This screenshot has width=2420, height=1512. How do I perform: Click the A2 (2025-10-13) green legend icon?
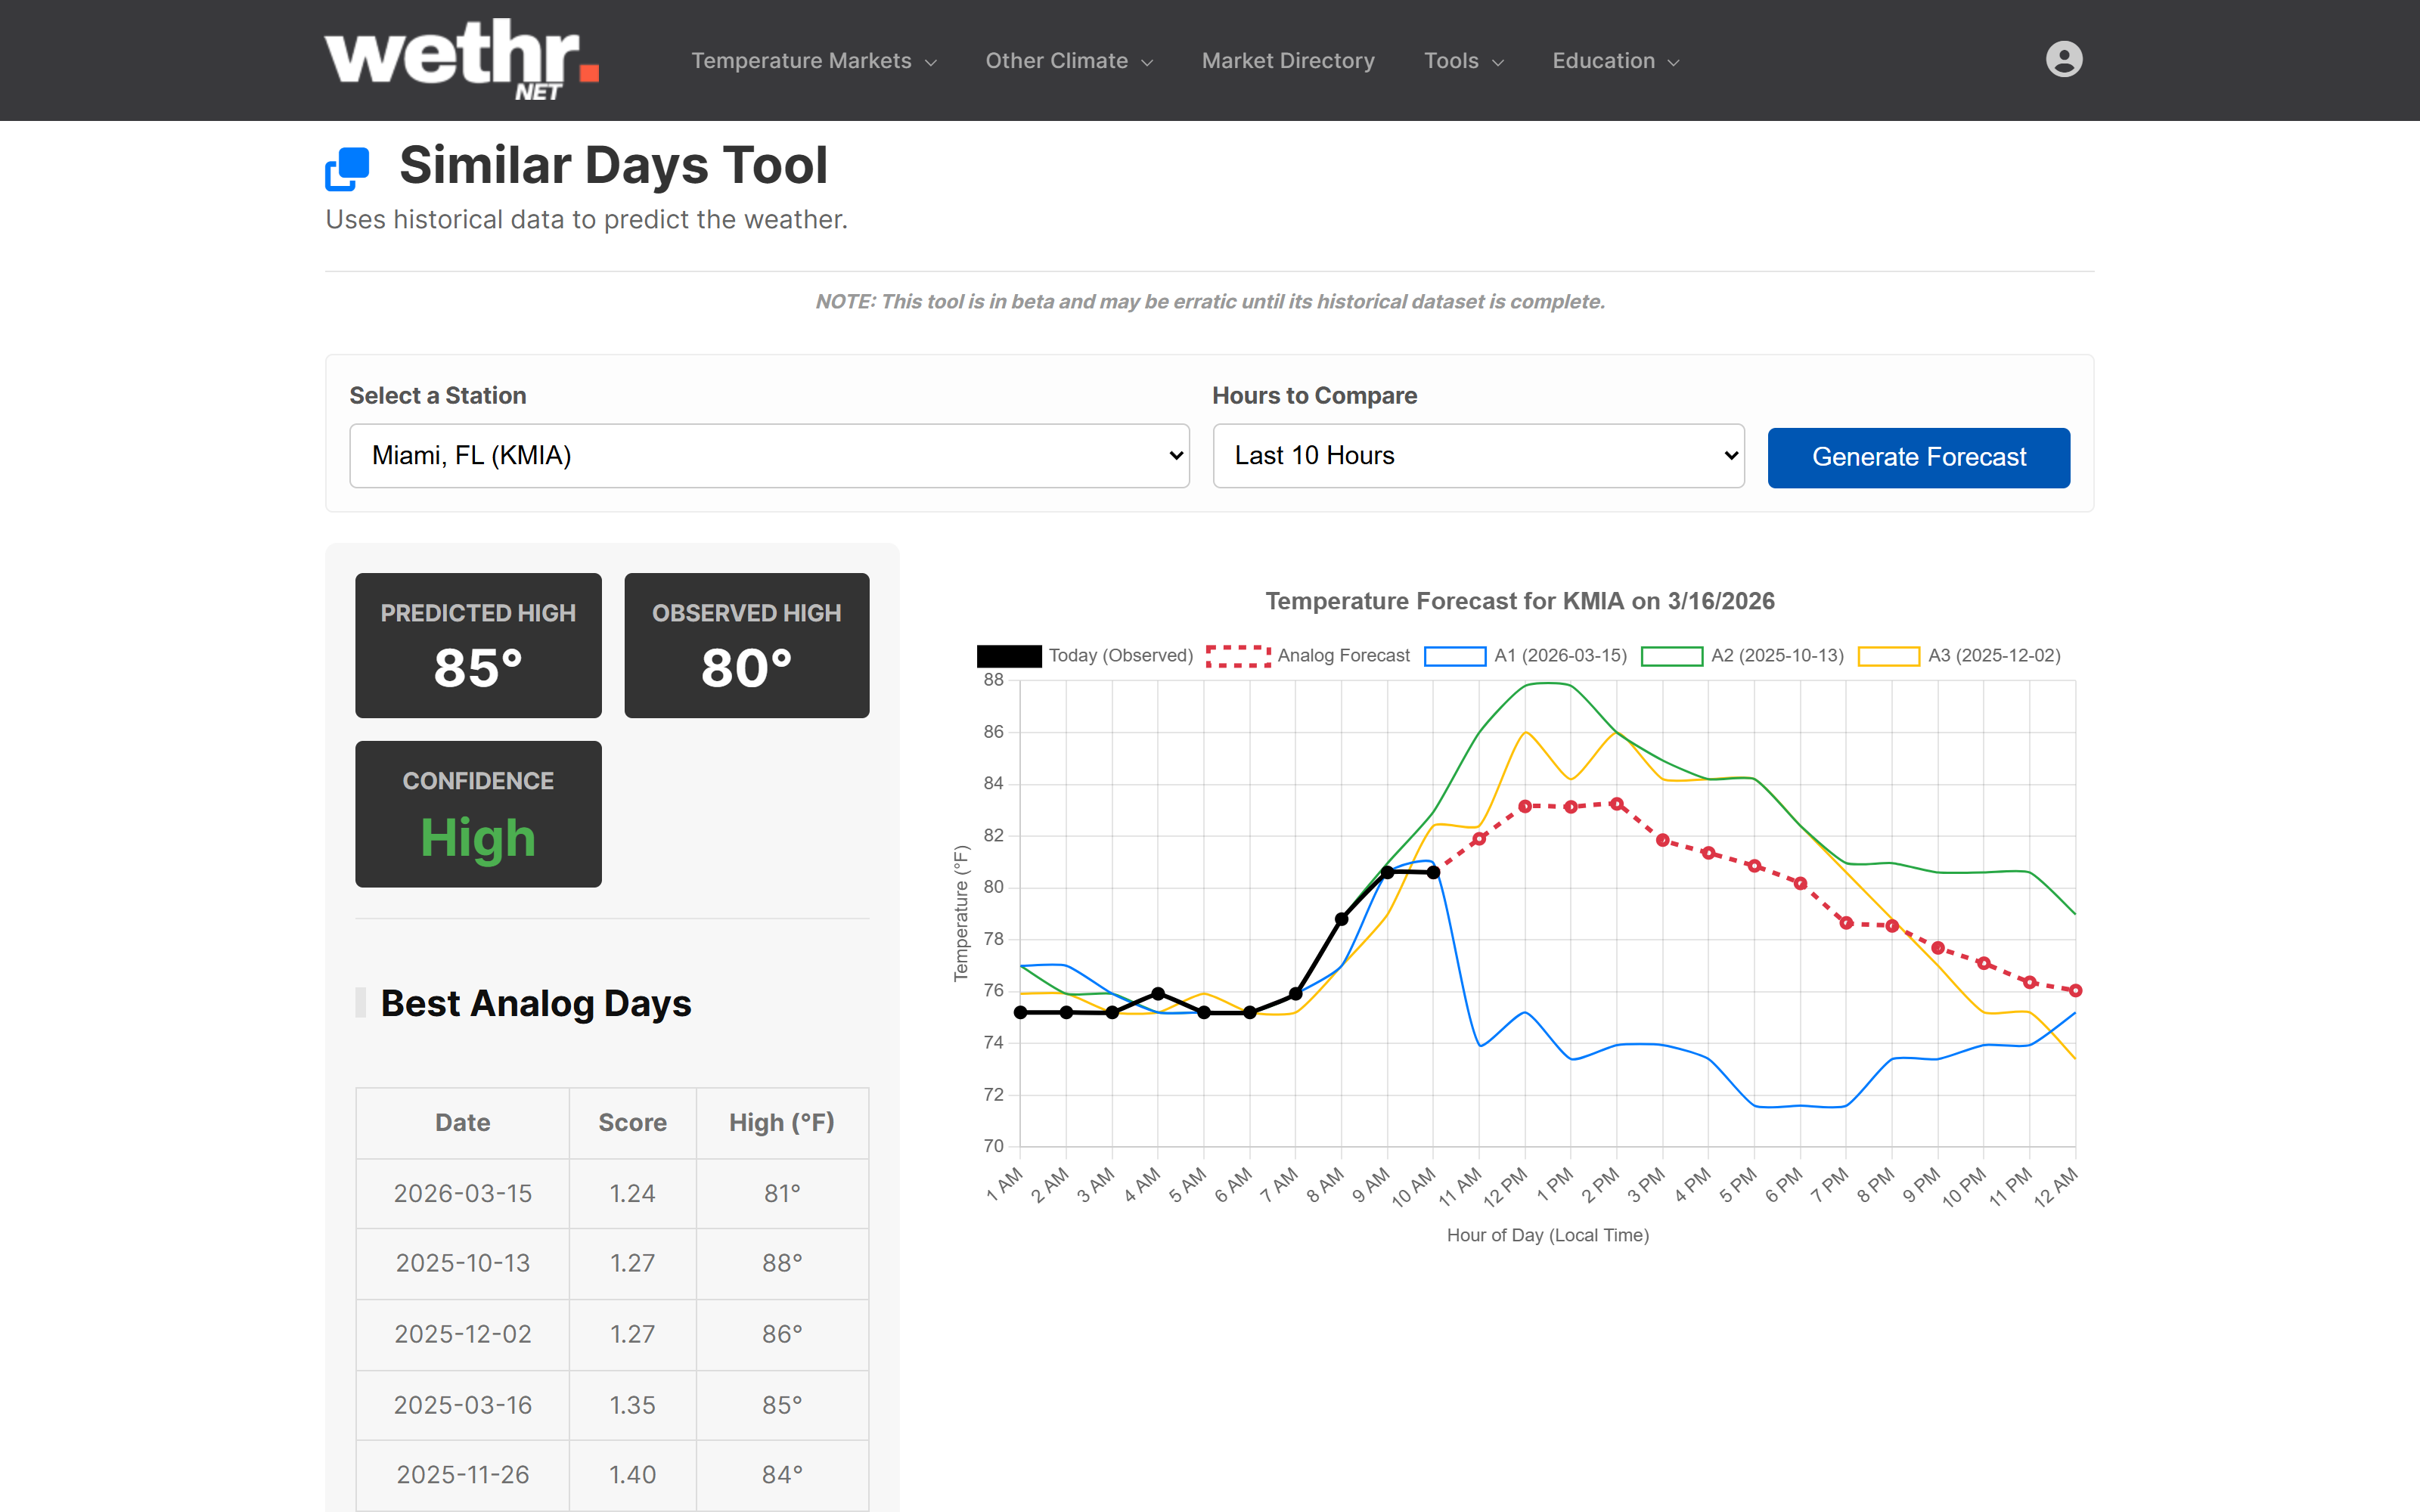pos(1676,655)
